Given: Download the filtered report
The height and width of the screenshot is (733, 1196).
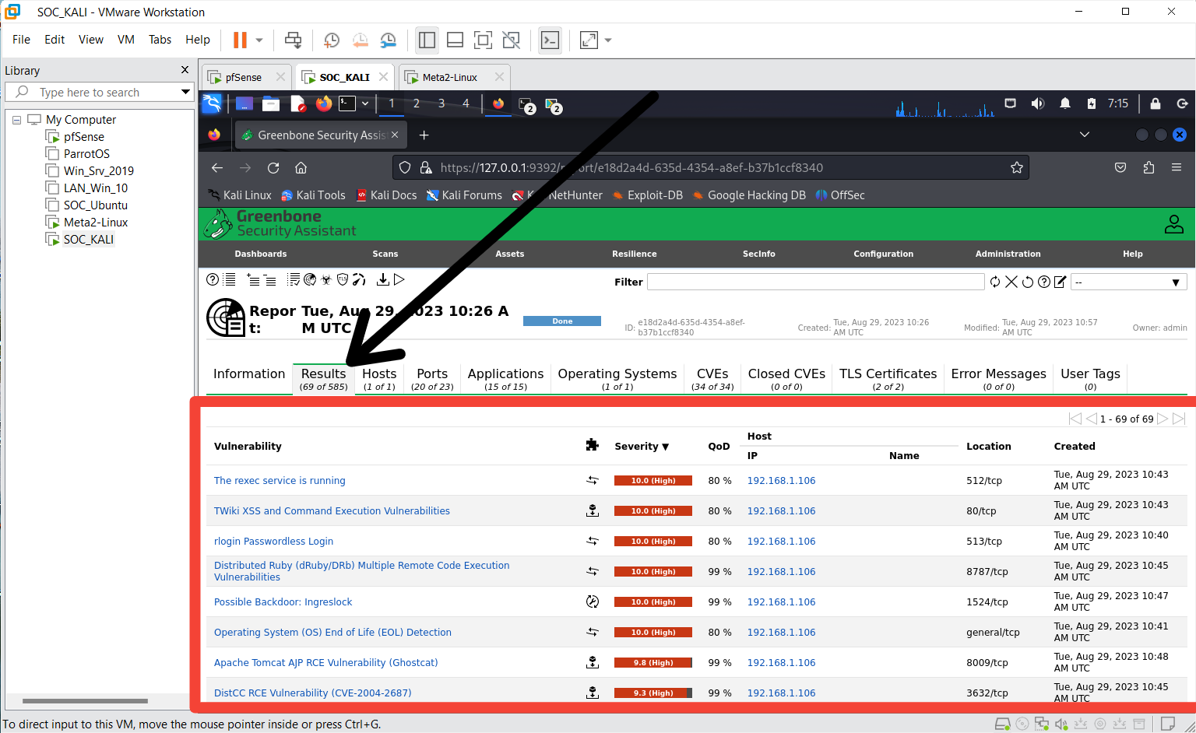Looking at the screenshot, I should pos(382,279).
